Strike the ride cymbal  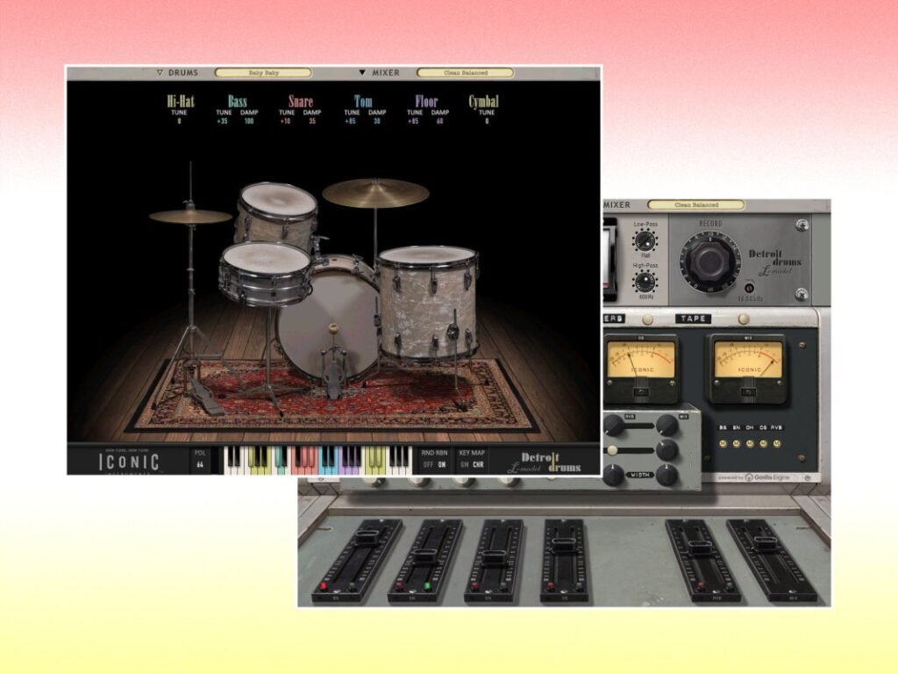pyautogui.click(x=375, y=192)
